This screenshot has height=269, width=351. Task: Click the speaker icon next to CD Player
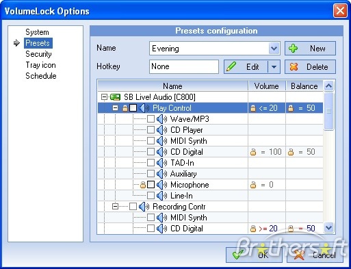coord(162,130)
